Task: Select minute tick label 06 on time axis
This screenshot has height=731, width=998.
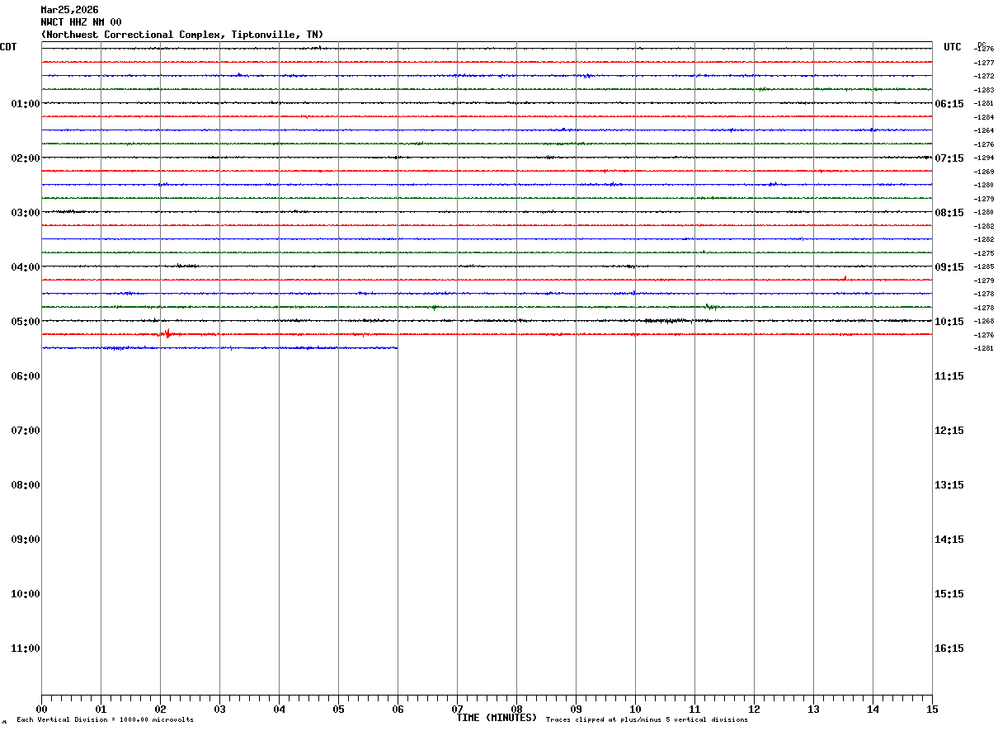Action: (x=398, y=710)
